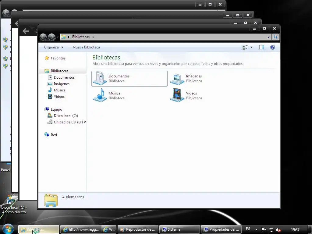Switch to the Reproductor de... taskbar button

pyautogui.click(x=138, y=229)
